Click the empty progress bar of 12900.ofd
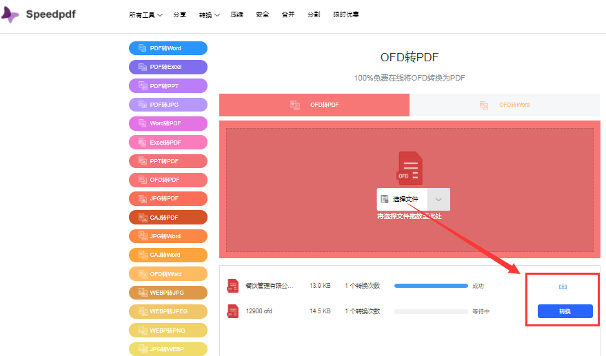Screen dimensions: 606x356 [x=431, y=311]
